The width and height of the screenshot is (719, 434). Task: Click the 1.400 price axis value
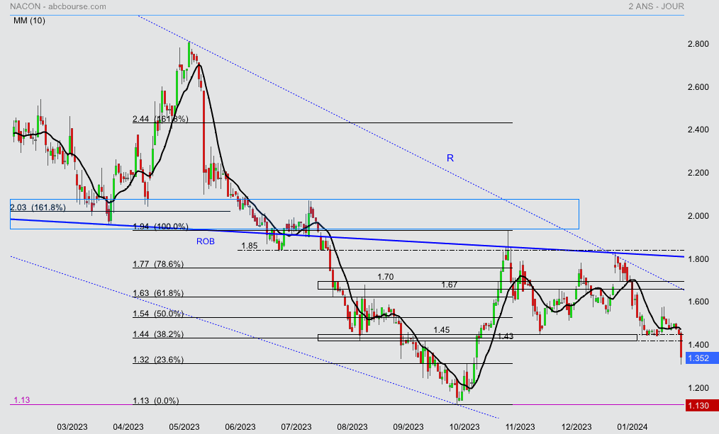pos(698,345)
